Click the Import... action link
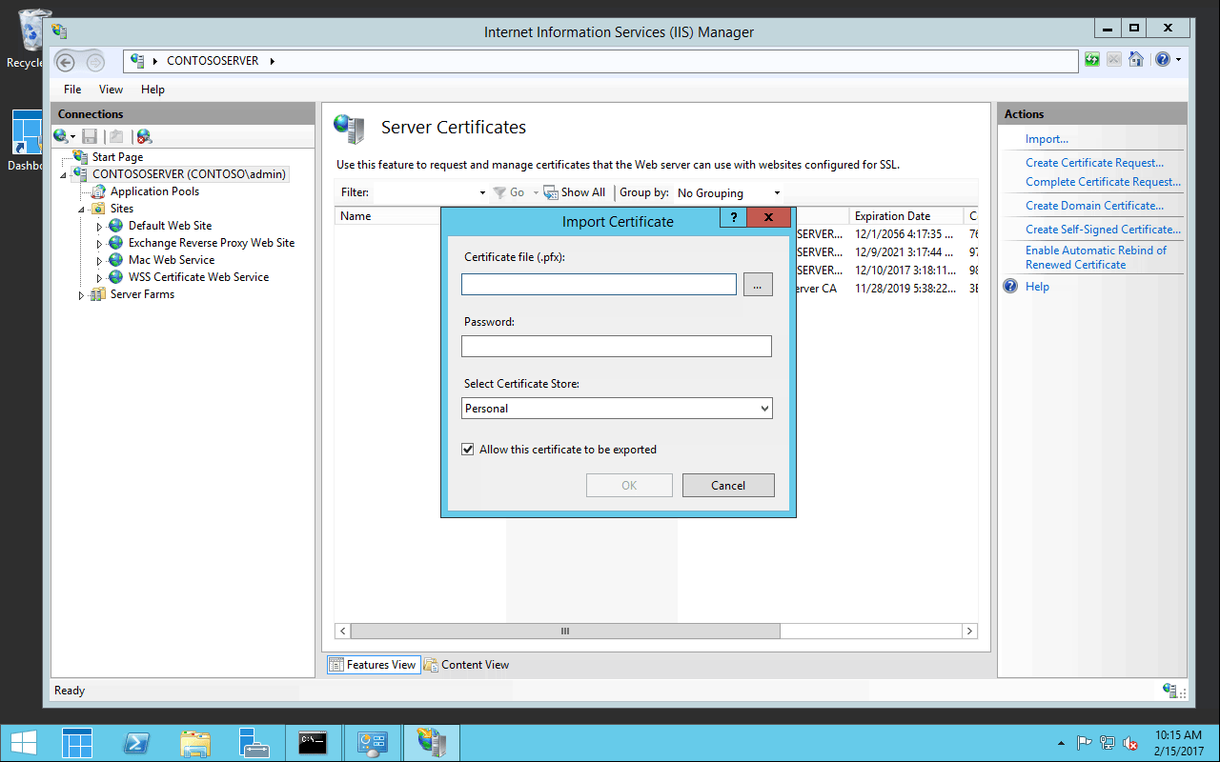 (1047, 139)
